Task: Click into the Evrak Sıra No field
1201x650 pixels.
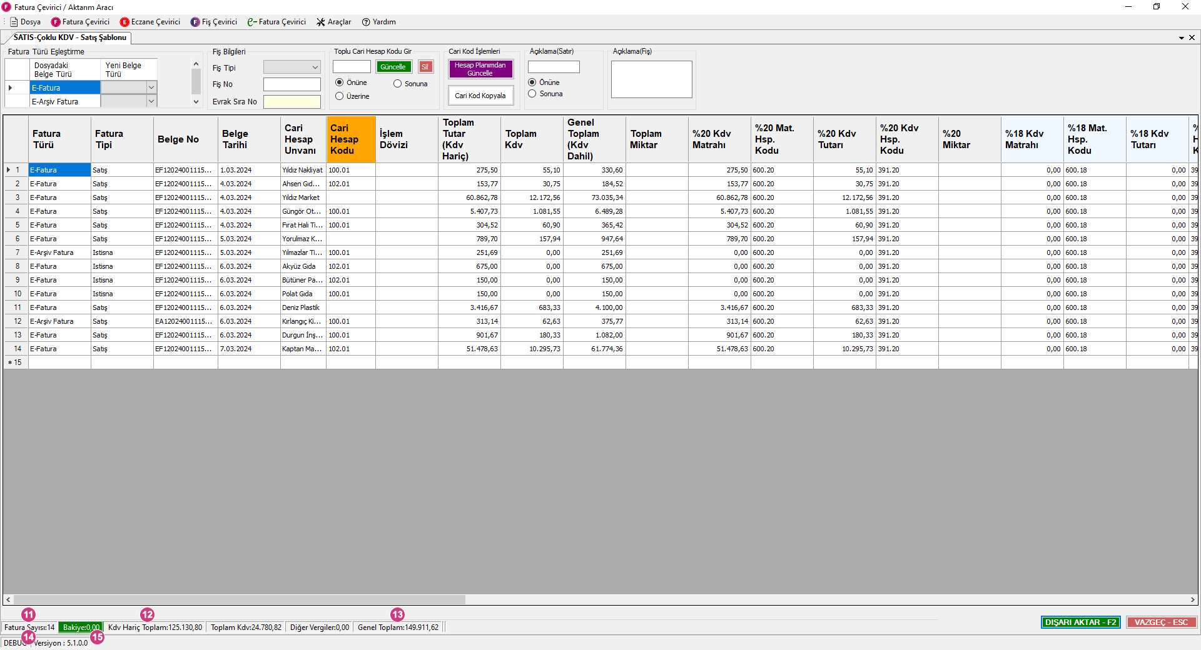Action: click(291, 102)
